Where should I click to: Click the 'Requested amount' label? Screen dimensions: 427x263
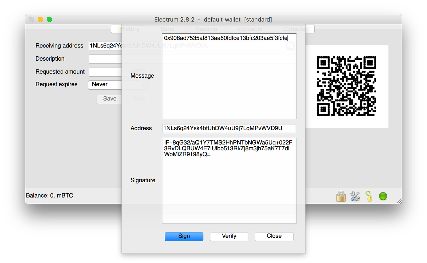(x=60, y=72)
